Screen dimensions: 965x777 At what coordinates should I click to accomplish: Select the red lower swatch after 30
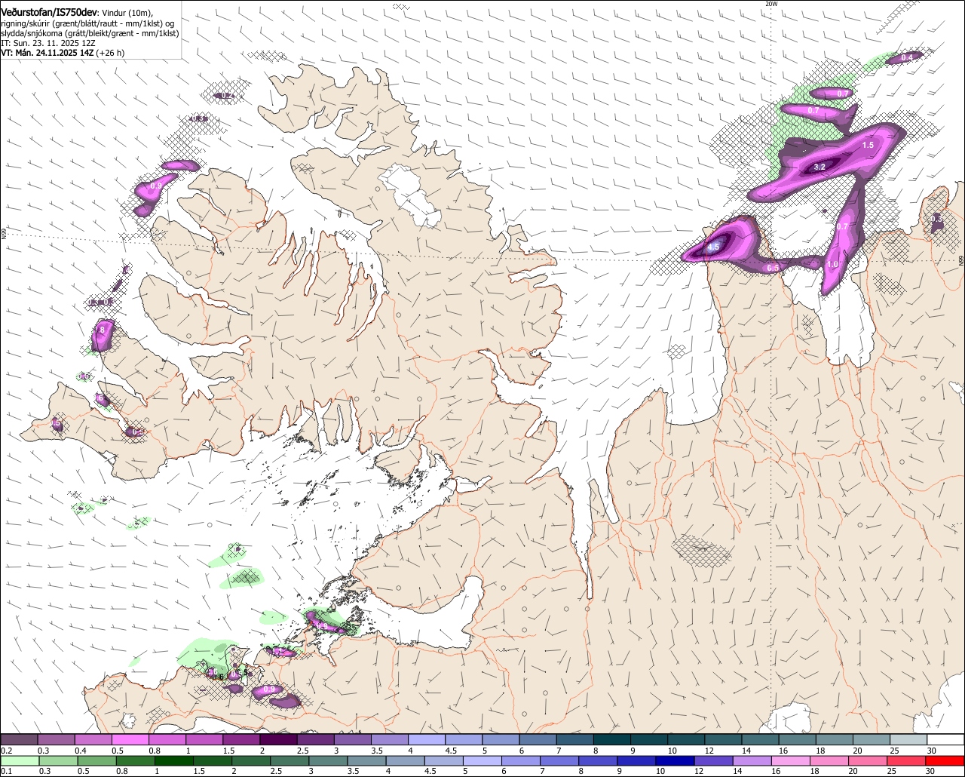(x=945, y=760)
